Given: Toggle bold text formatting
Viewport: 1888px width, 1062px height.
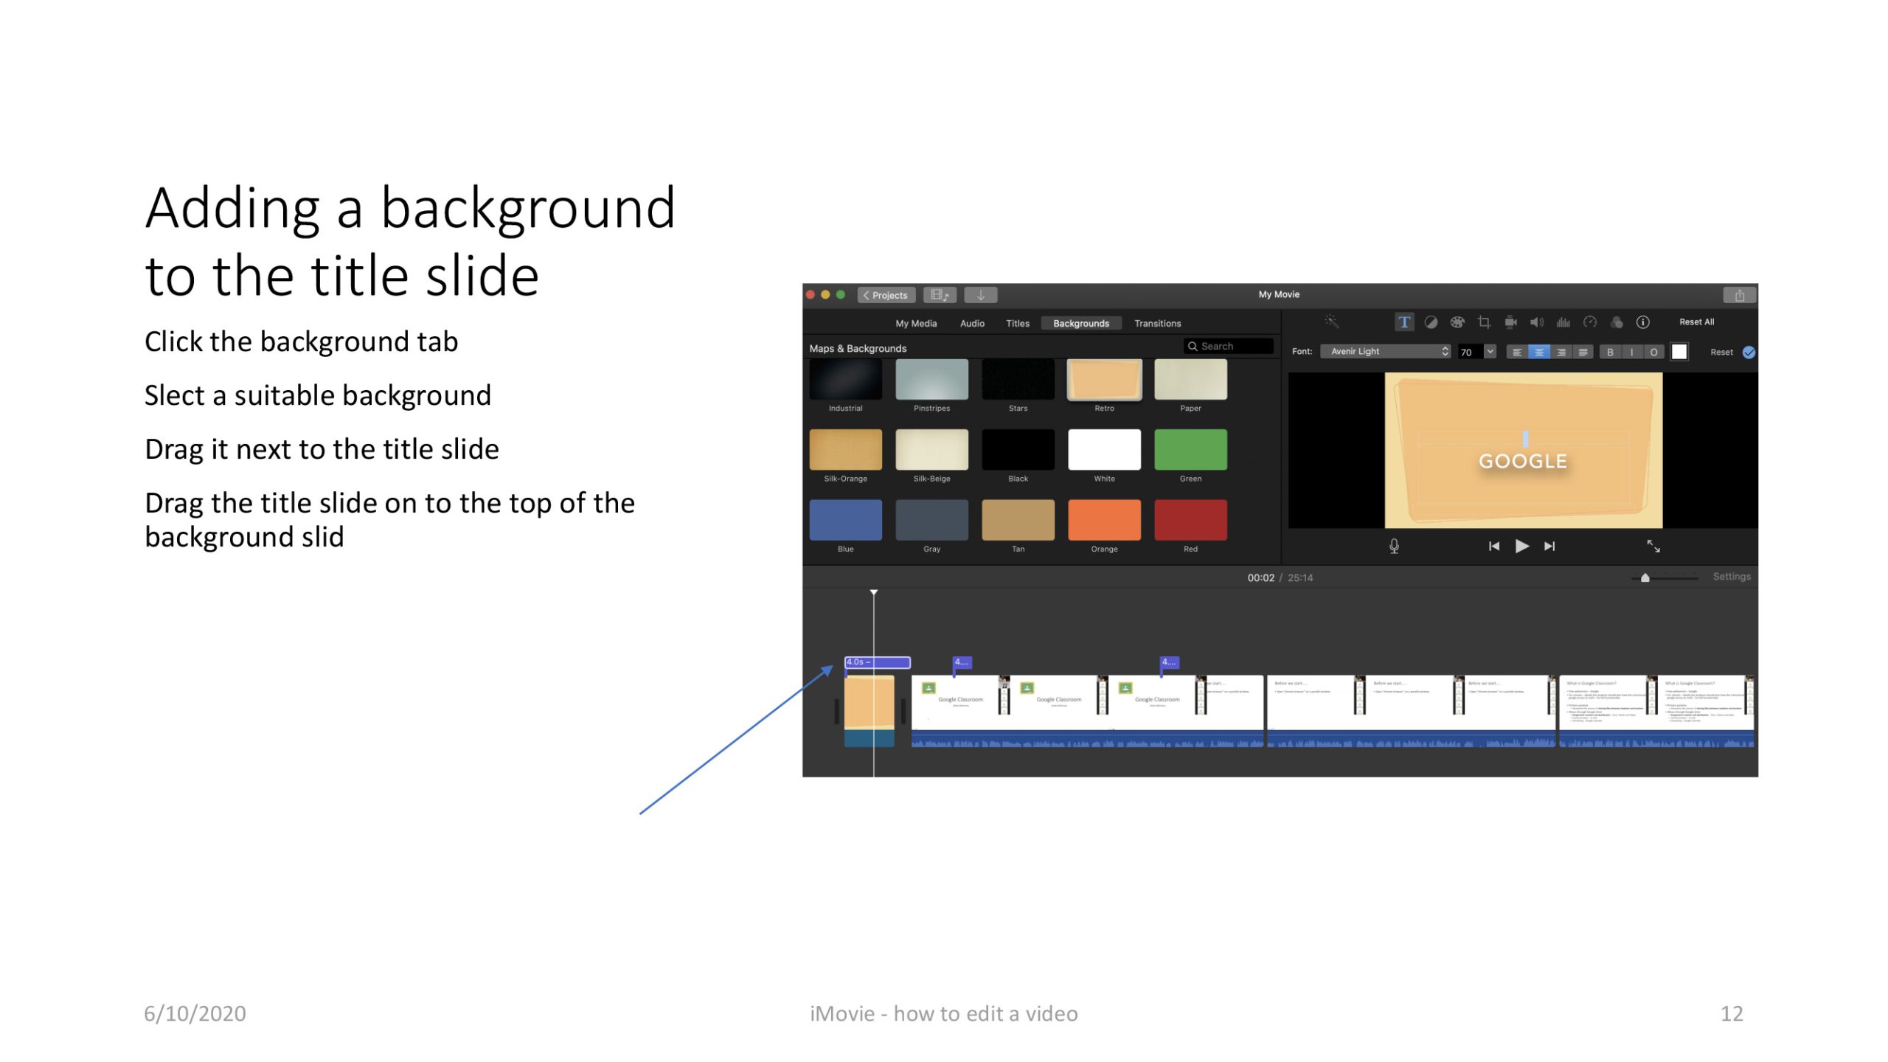Looking at the screenshot, I should pyautogui.click(x=1610, y=353).
